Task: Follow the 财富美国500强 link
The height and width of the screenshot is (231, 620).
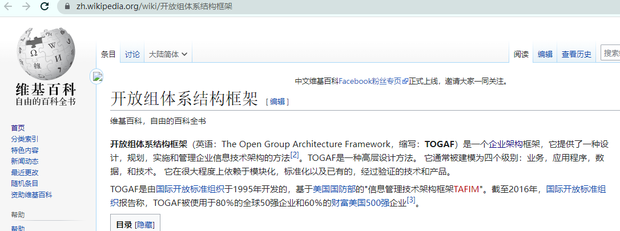Action: coord(360,203)
